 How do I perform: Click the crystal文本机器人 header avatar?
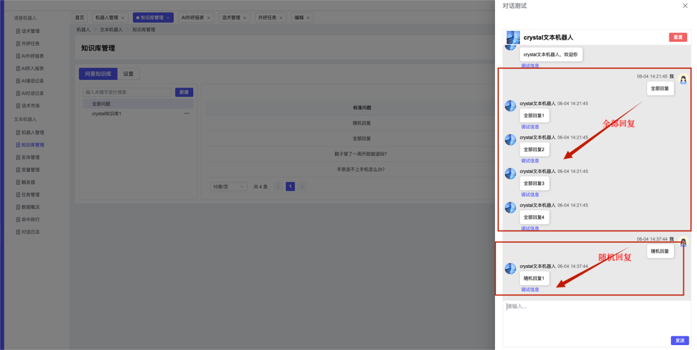(x=513, y=37)
